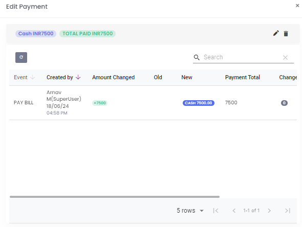Go to last page of results

pos(288,211)
